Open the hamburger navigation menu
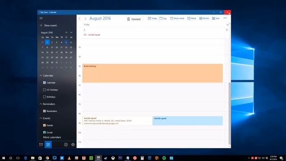286x161 pixels. 41,18
